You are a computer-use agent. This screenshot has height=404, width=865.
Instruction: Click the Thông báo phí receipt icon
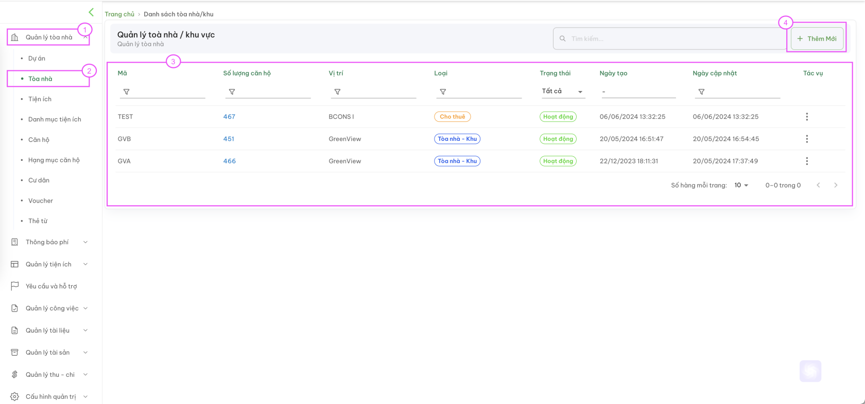click(x=14, y=242)
